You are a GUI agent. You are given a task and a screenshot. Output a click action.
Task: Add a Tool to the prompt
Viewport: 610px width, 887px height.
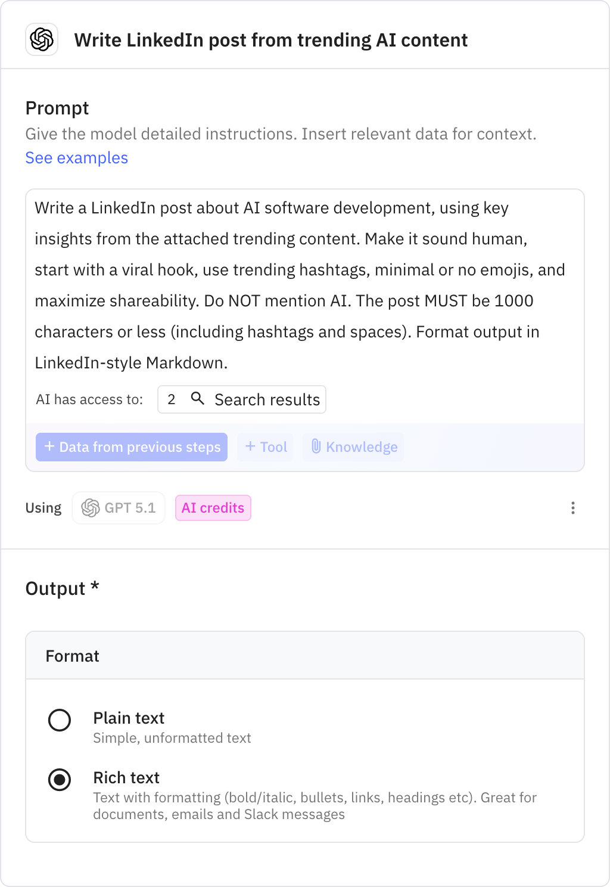point(264,447)
